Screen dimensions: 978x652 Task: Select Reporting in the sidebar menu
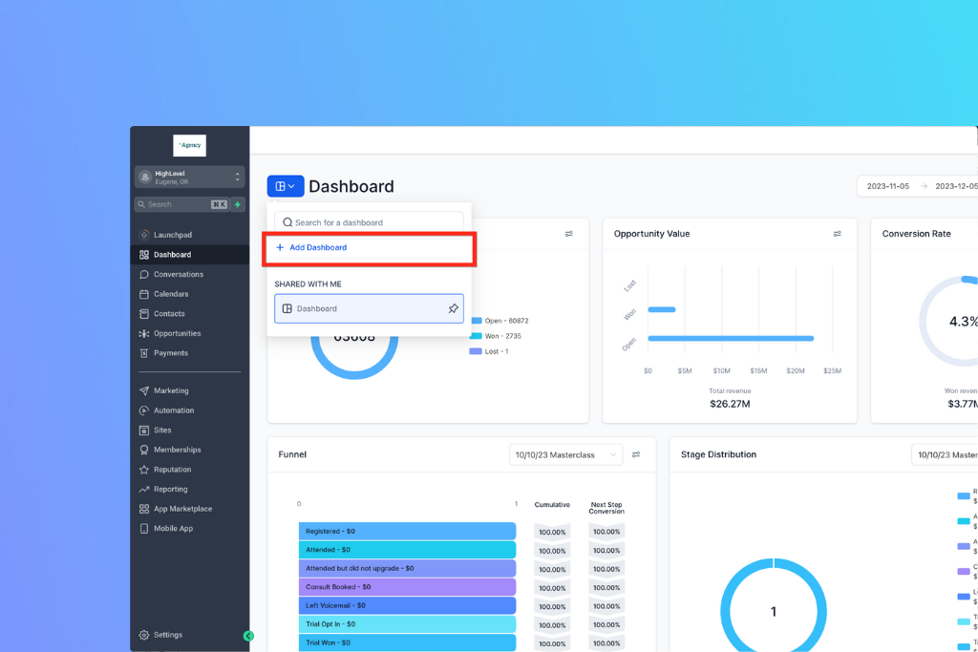171,489
